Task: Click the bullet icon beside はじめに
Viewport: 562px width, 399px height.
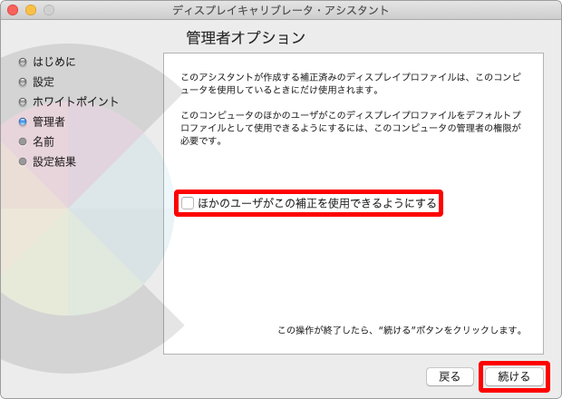Action: (23, 62)
